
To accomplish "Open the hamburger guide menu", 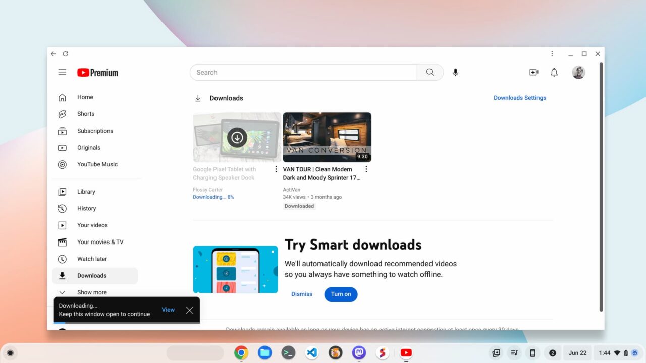I will tap(62, 72).
